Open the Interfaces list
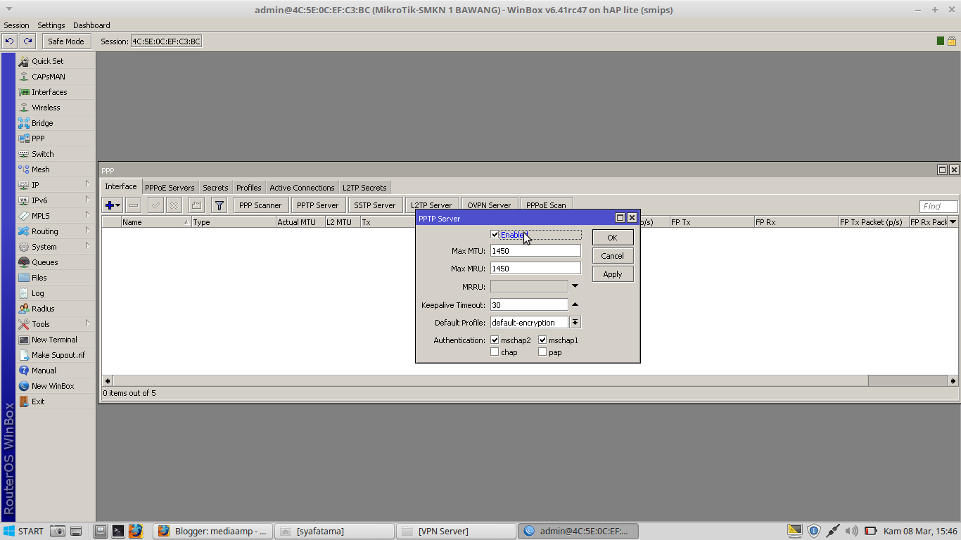Screen dimensions: 961x540 56,92
